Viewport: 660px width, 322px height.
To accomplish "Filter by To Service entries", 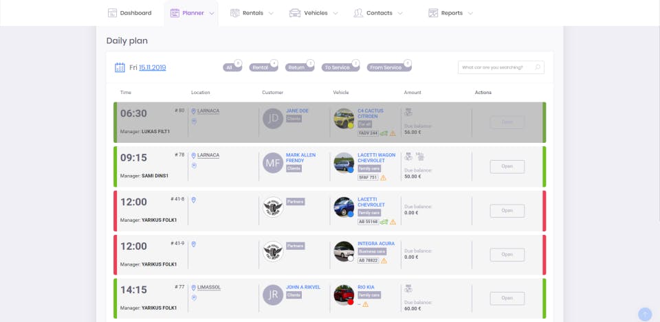I will pyautogui.click(x=340, y=67).
